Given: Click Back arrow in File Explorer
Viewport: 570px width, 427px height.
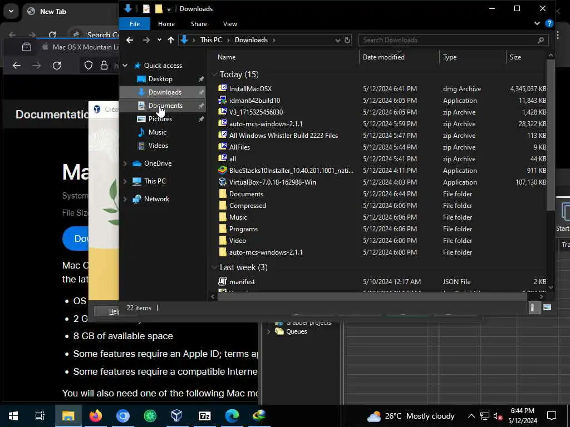Looking at the screenshot, I should 130,40.
